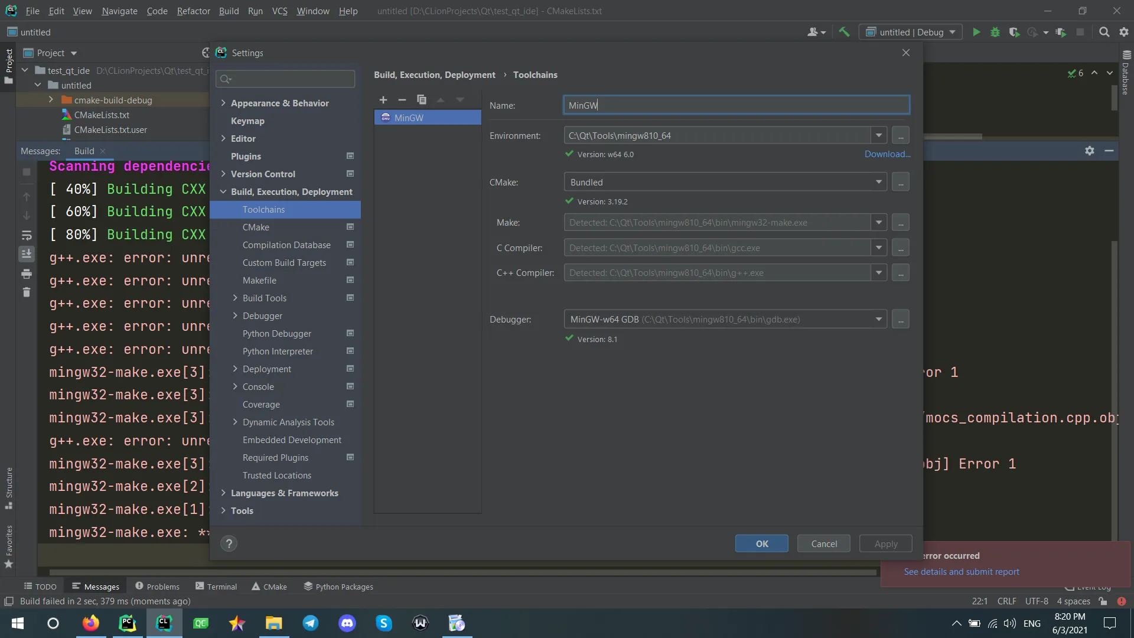1134x638 pixels.
Task: Click the add toolchain plus icon
Action: click(x=383, y=100)
